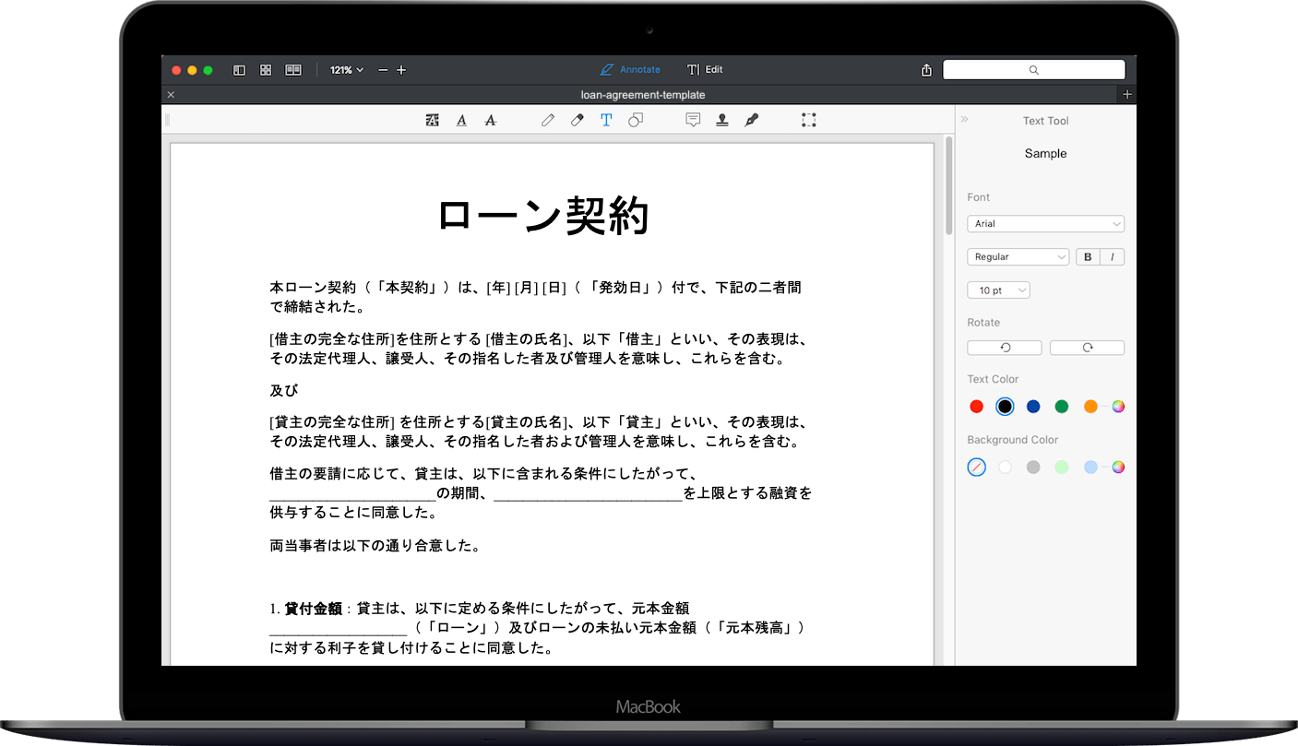
Task: Choose light blue background color
Action: (x=1090, y=468)
